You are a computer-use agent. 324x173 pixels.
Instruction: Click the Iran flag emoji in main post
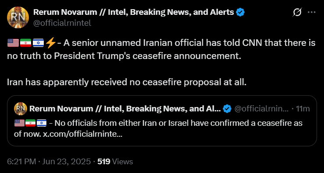pos(26,43)
